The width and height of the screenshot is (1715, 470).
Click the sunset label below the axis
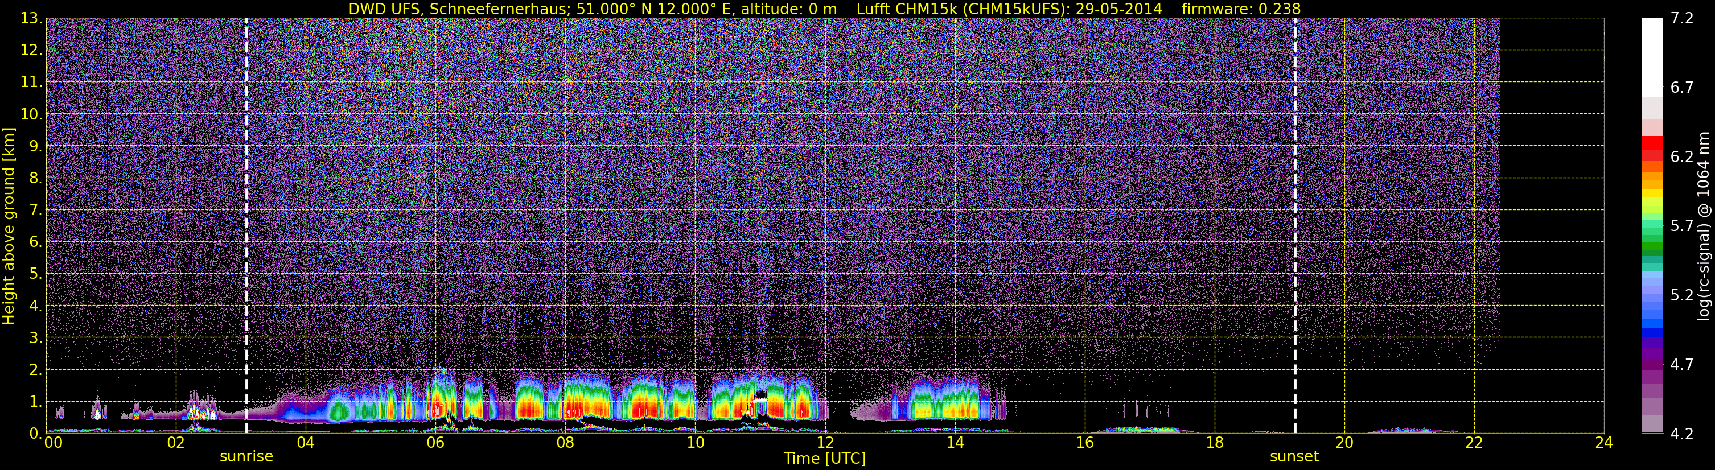[x=1294, y=457]
